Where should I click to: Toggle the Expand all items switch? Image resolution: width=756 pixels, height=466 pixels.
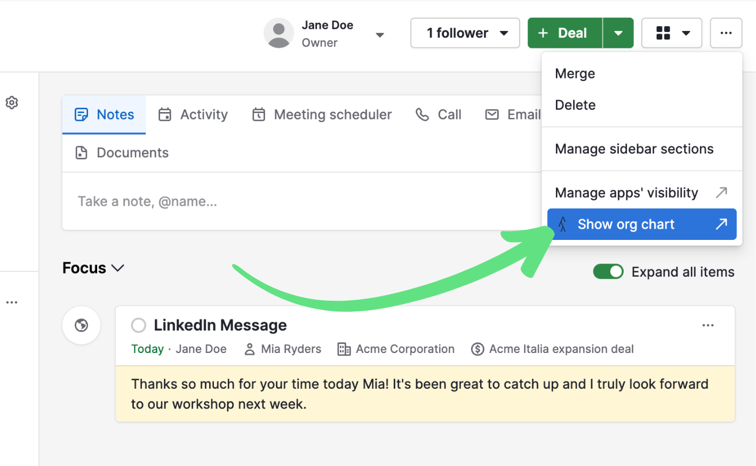(x=608, y=272)
